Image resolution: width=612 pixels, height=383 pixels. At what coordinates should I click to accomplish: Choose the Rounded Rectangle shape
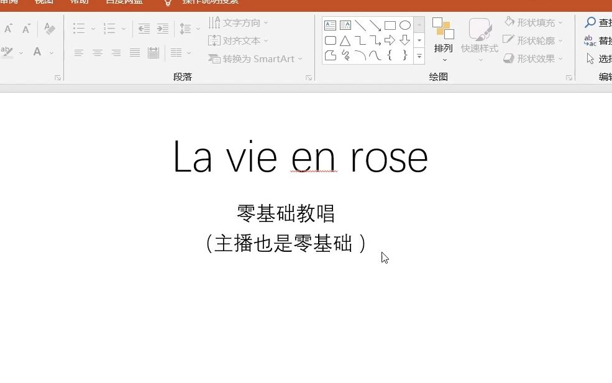tap(330, 40)
